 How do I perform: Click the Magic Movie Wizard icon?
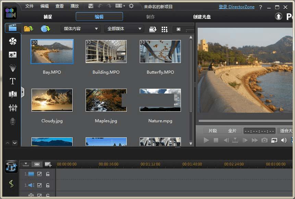point(11,167)
